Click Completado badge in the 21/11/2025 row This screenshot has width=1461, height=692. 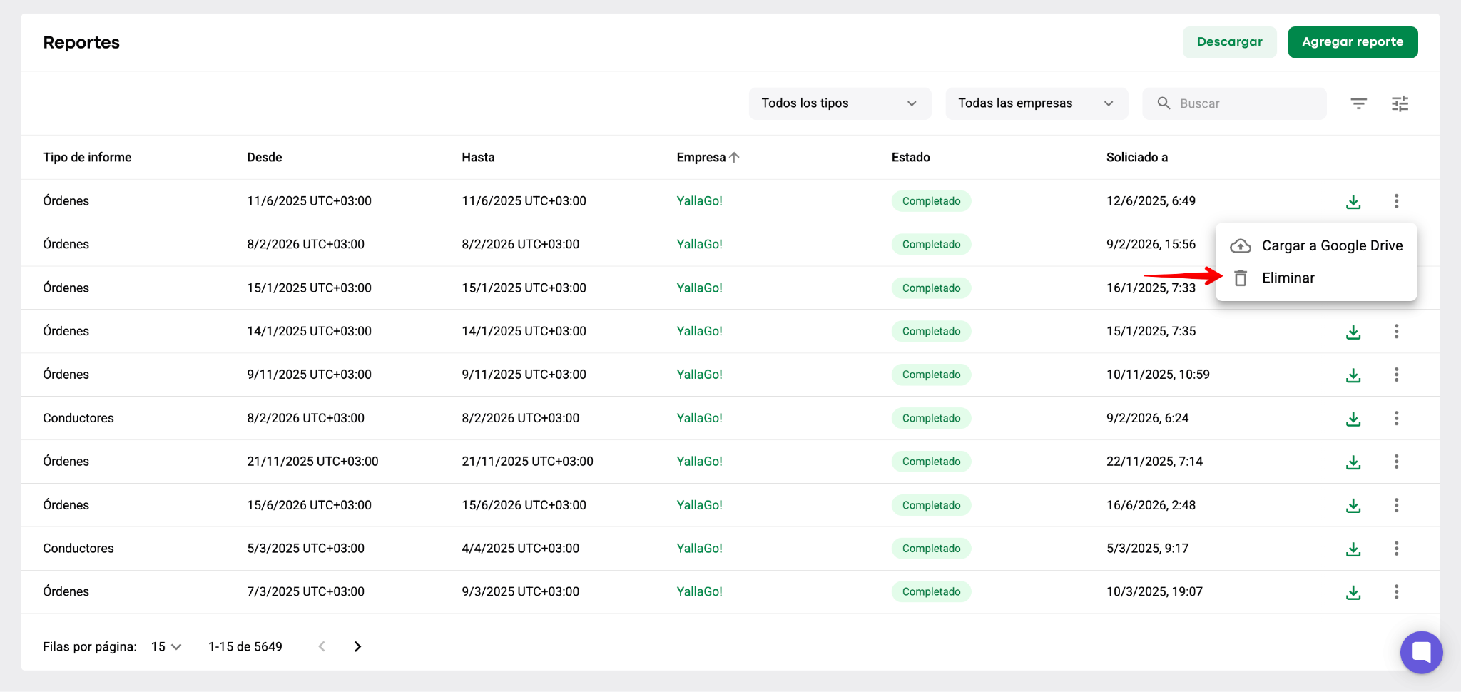point(931,462)
